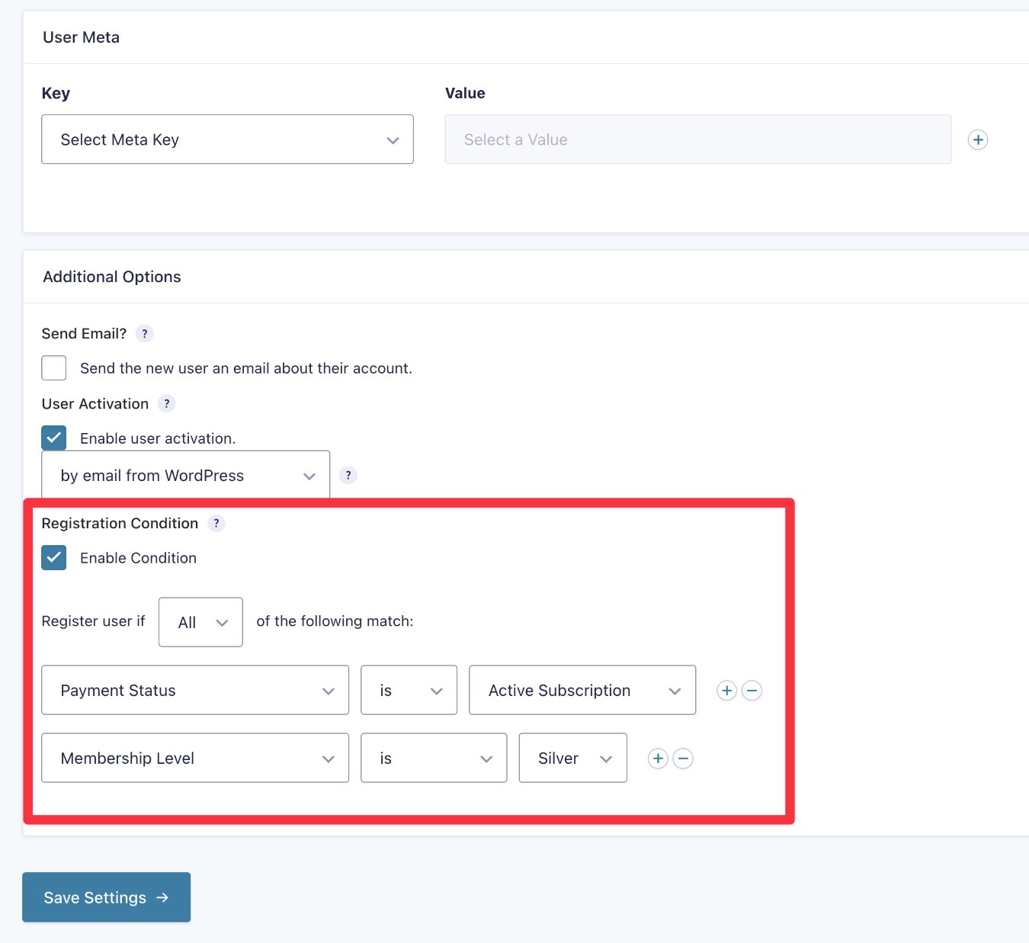Viewport: 1029px width, 943px height.
Task: Click the User Activation question mark icon
Action: 167,403
